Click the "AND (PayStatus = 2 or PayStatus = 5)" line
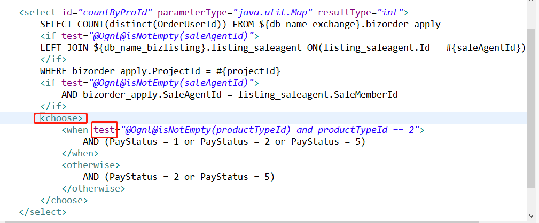Viewport: 539px width, 223px height. (178, 177)
